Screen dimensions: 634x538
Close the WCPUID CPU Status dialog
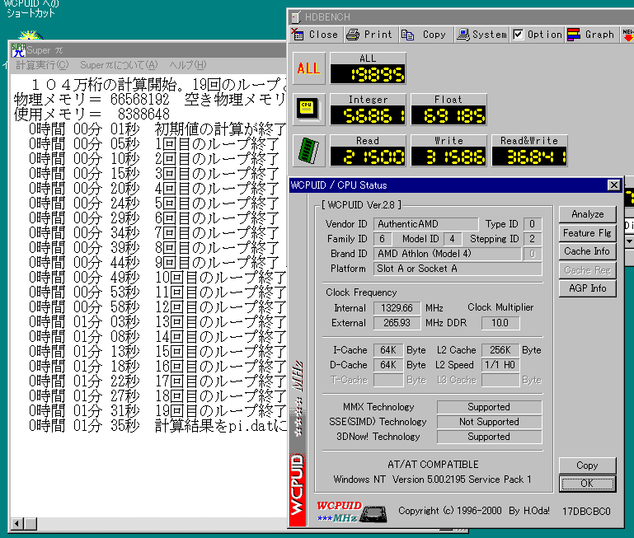613,185
